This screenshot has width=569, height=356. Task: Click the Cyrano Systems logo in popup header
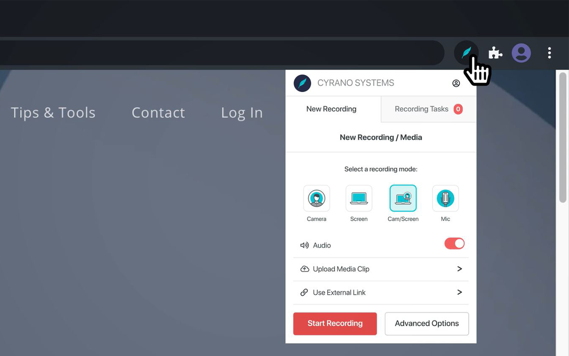[302, 83]
